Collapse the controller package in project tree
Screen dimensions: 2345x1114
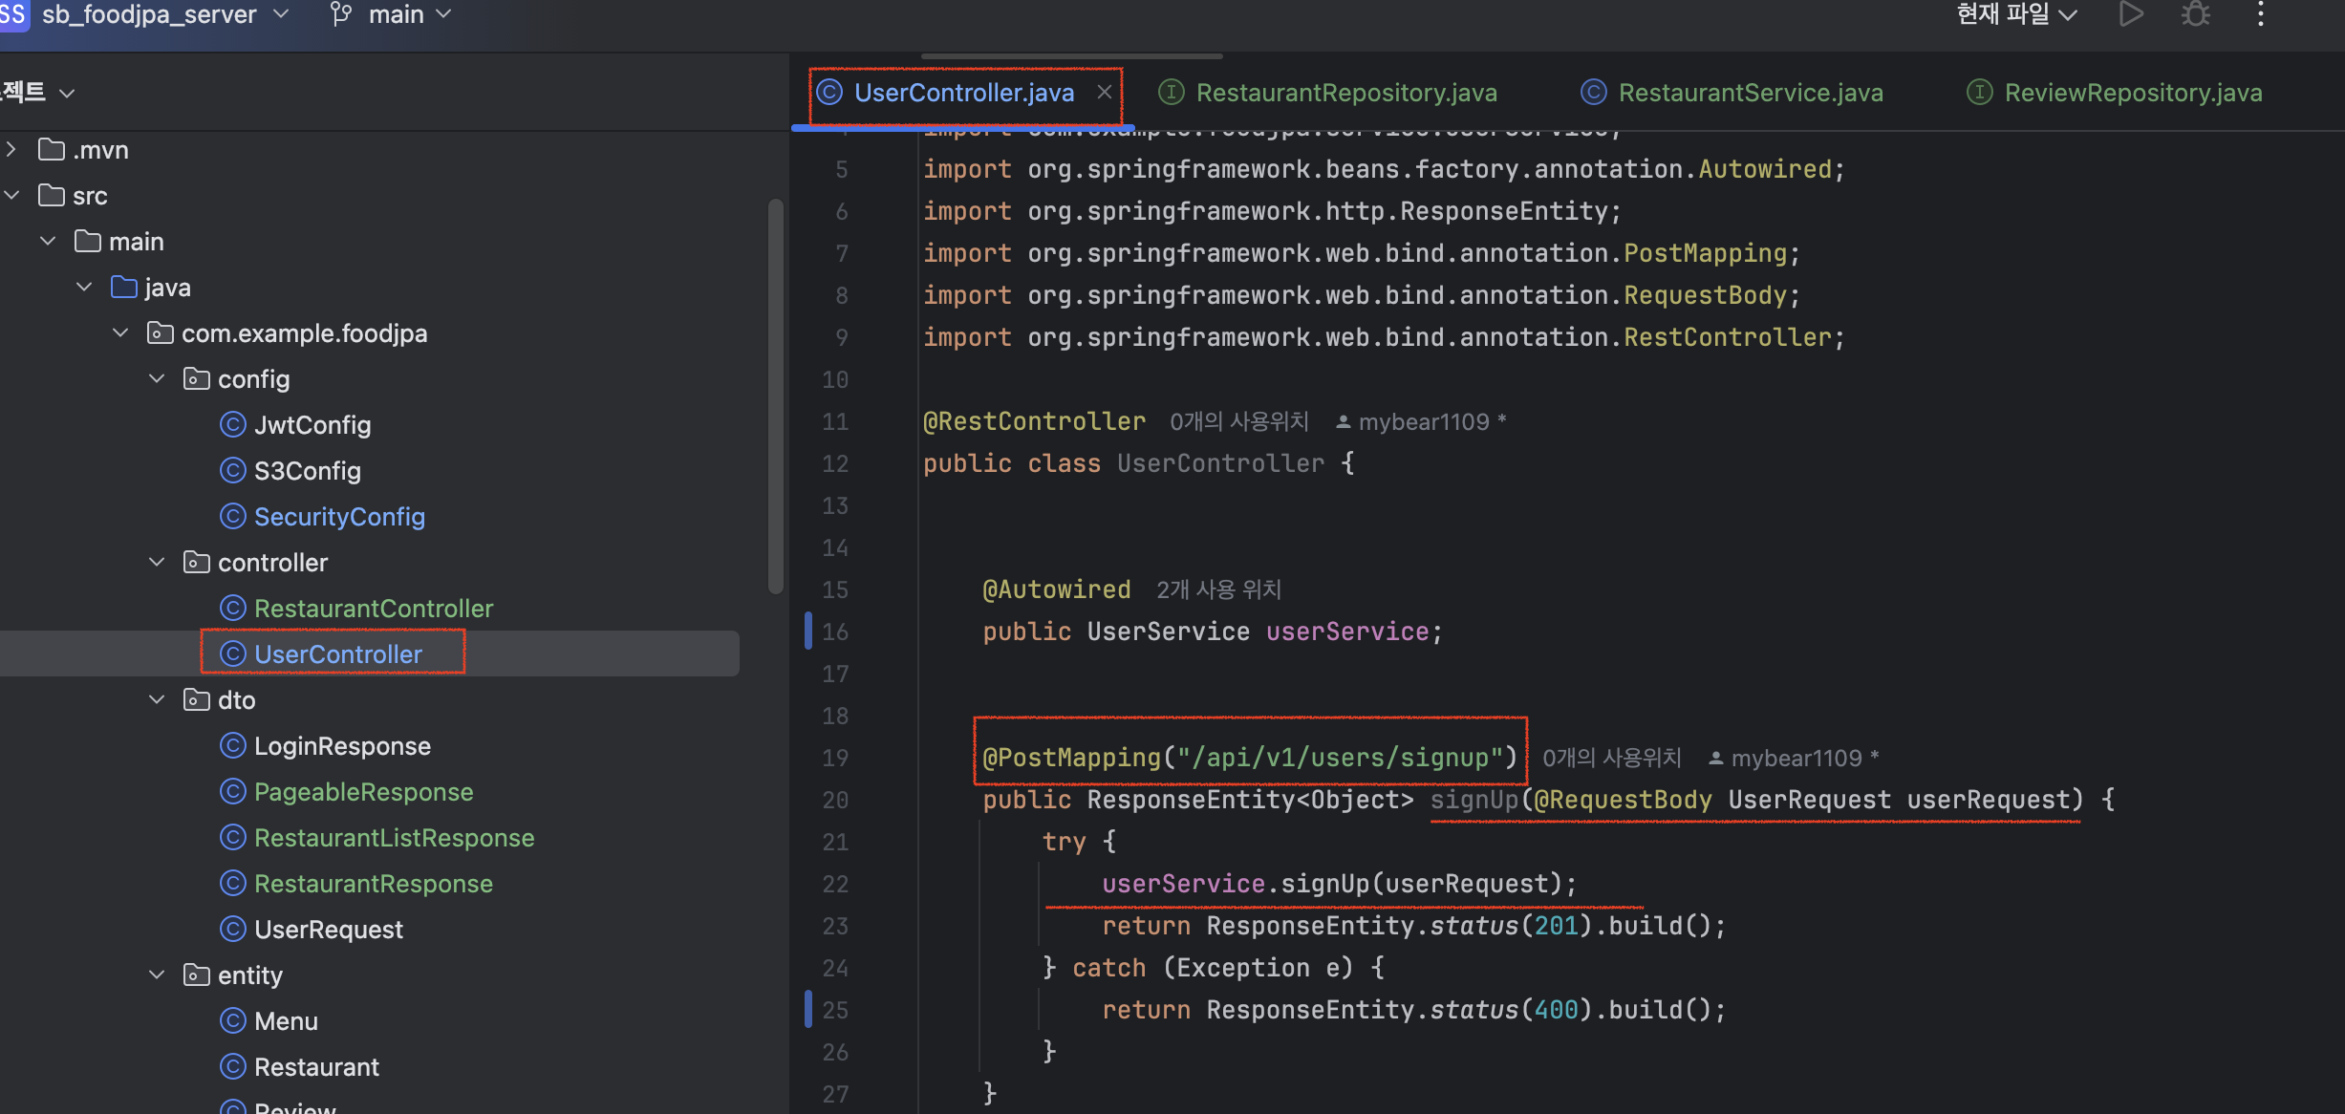click(x=157, y=562)
